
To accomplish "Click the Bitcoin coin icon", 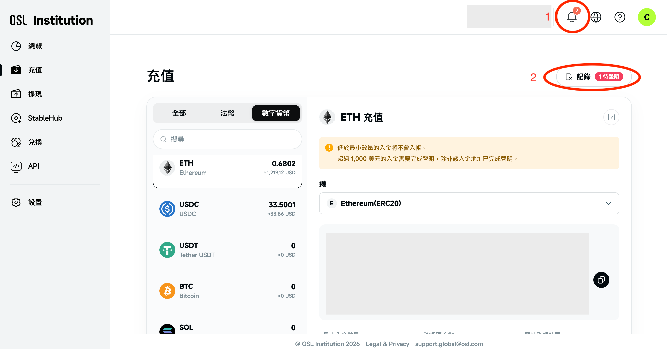I will (167, 291).
